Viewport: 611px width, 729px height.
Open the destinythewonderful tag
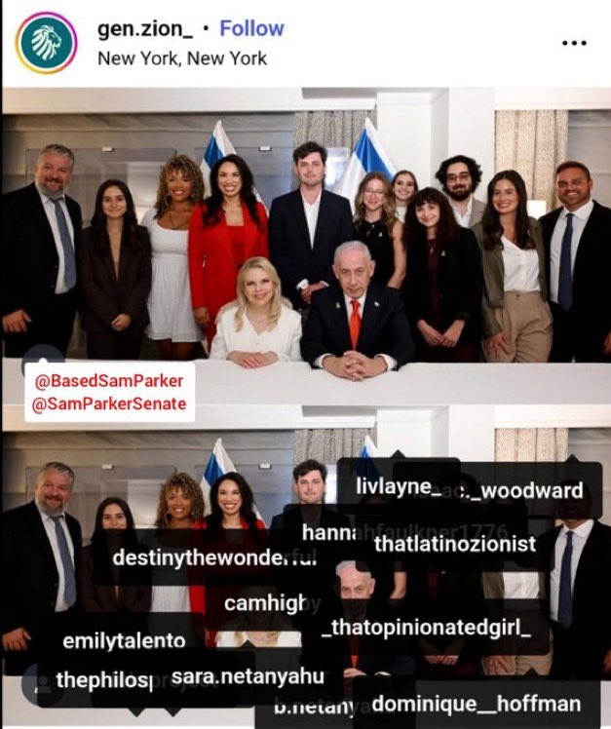point(214,557)
